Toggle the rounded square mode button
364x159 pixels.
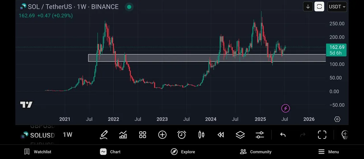[x=319, y=7]
